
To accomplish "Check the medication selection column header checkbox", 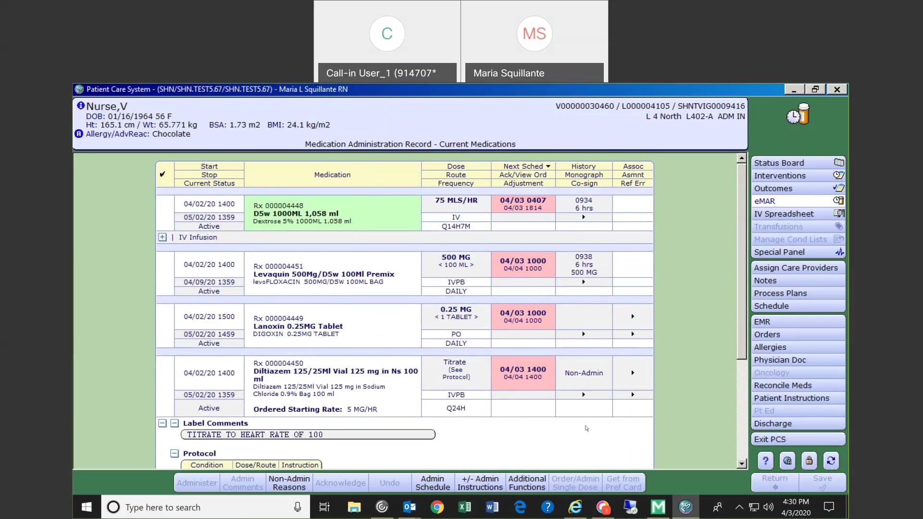I will tap(163, 174).
